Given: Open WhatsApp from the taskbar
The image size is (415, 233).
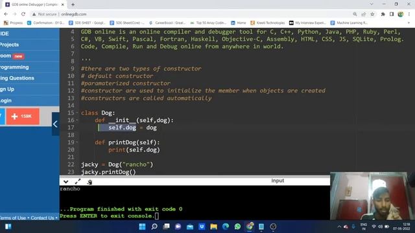Looking at the screenshot, I should (237, 227).
